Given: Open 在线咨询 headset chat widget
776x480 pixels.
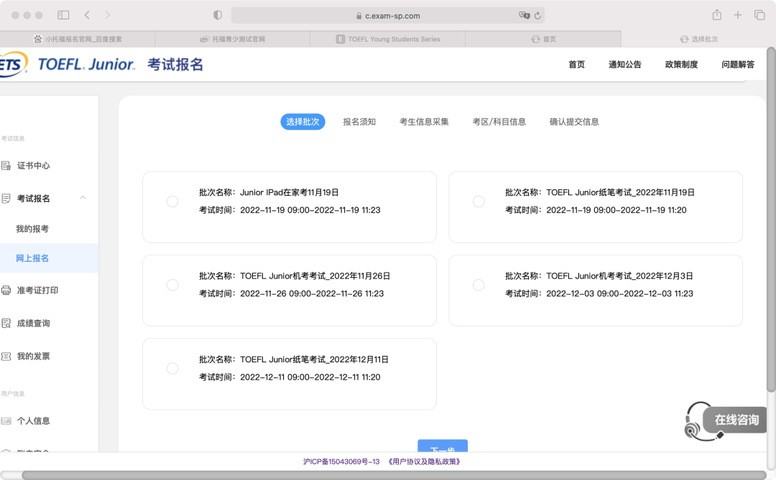Looking at the screenshot, I should pyautogui.click(x=726, y=420).
